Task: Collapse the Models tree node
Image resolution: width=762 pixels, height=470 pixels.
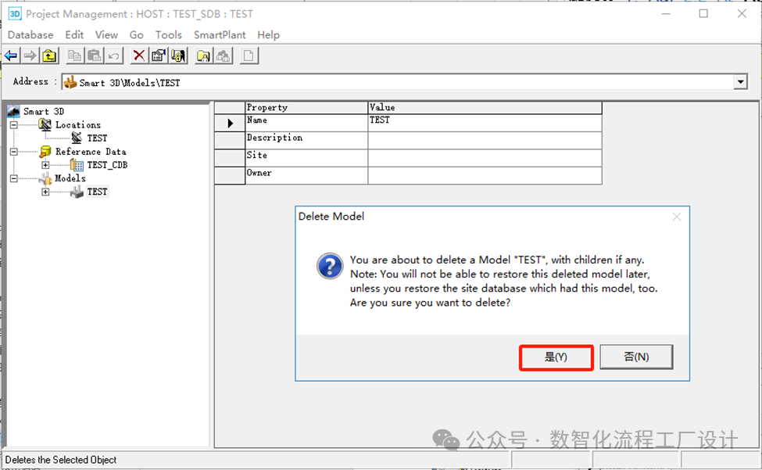Action: click(13, 178)
